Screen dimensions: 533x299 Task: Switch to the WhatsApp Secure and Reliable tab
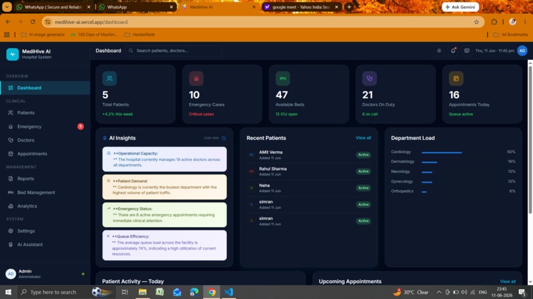pos(54,7)
